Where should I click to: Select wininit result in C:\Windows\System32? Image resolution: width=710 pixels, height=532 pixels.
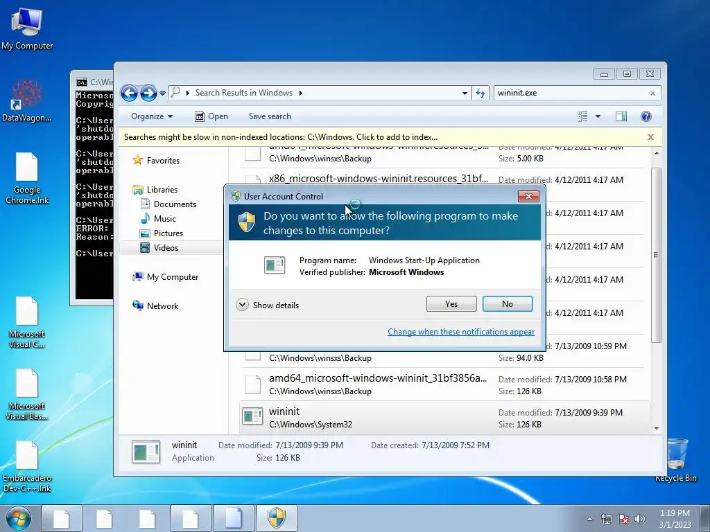(444, 418)
